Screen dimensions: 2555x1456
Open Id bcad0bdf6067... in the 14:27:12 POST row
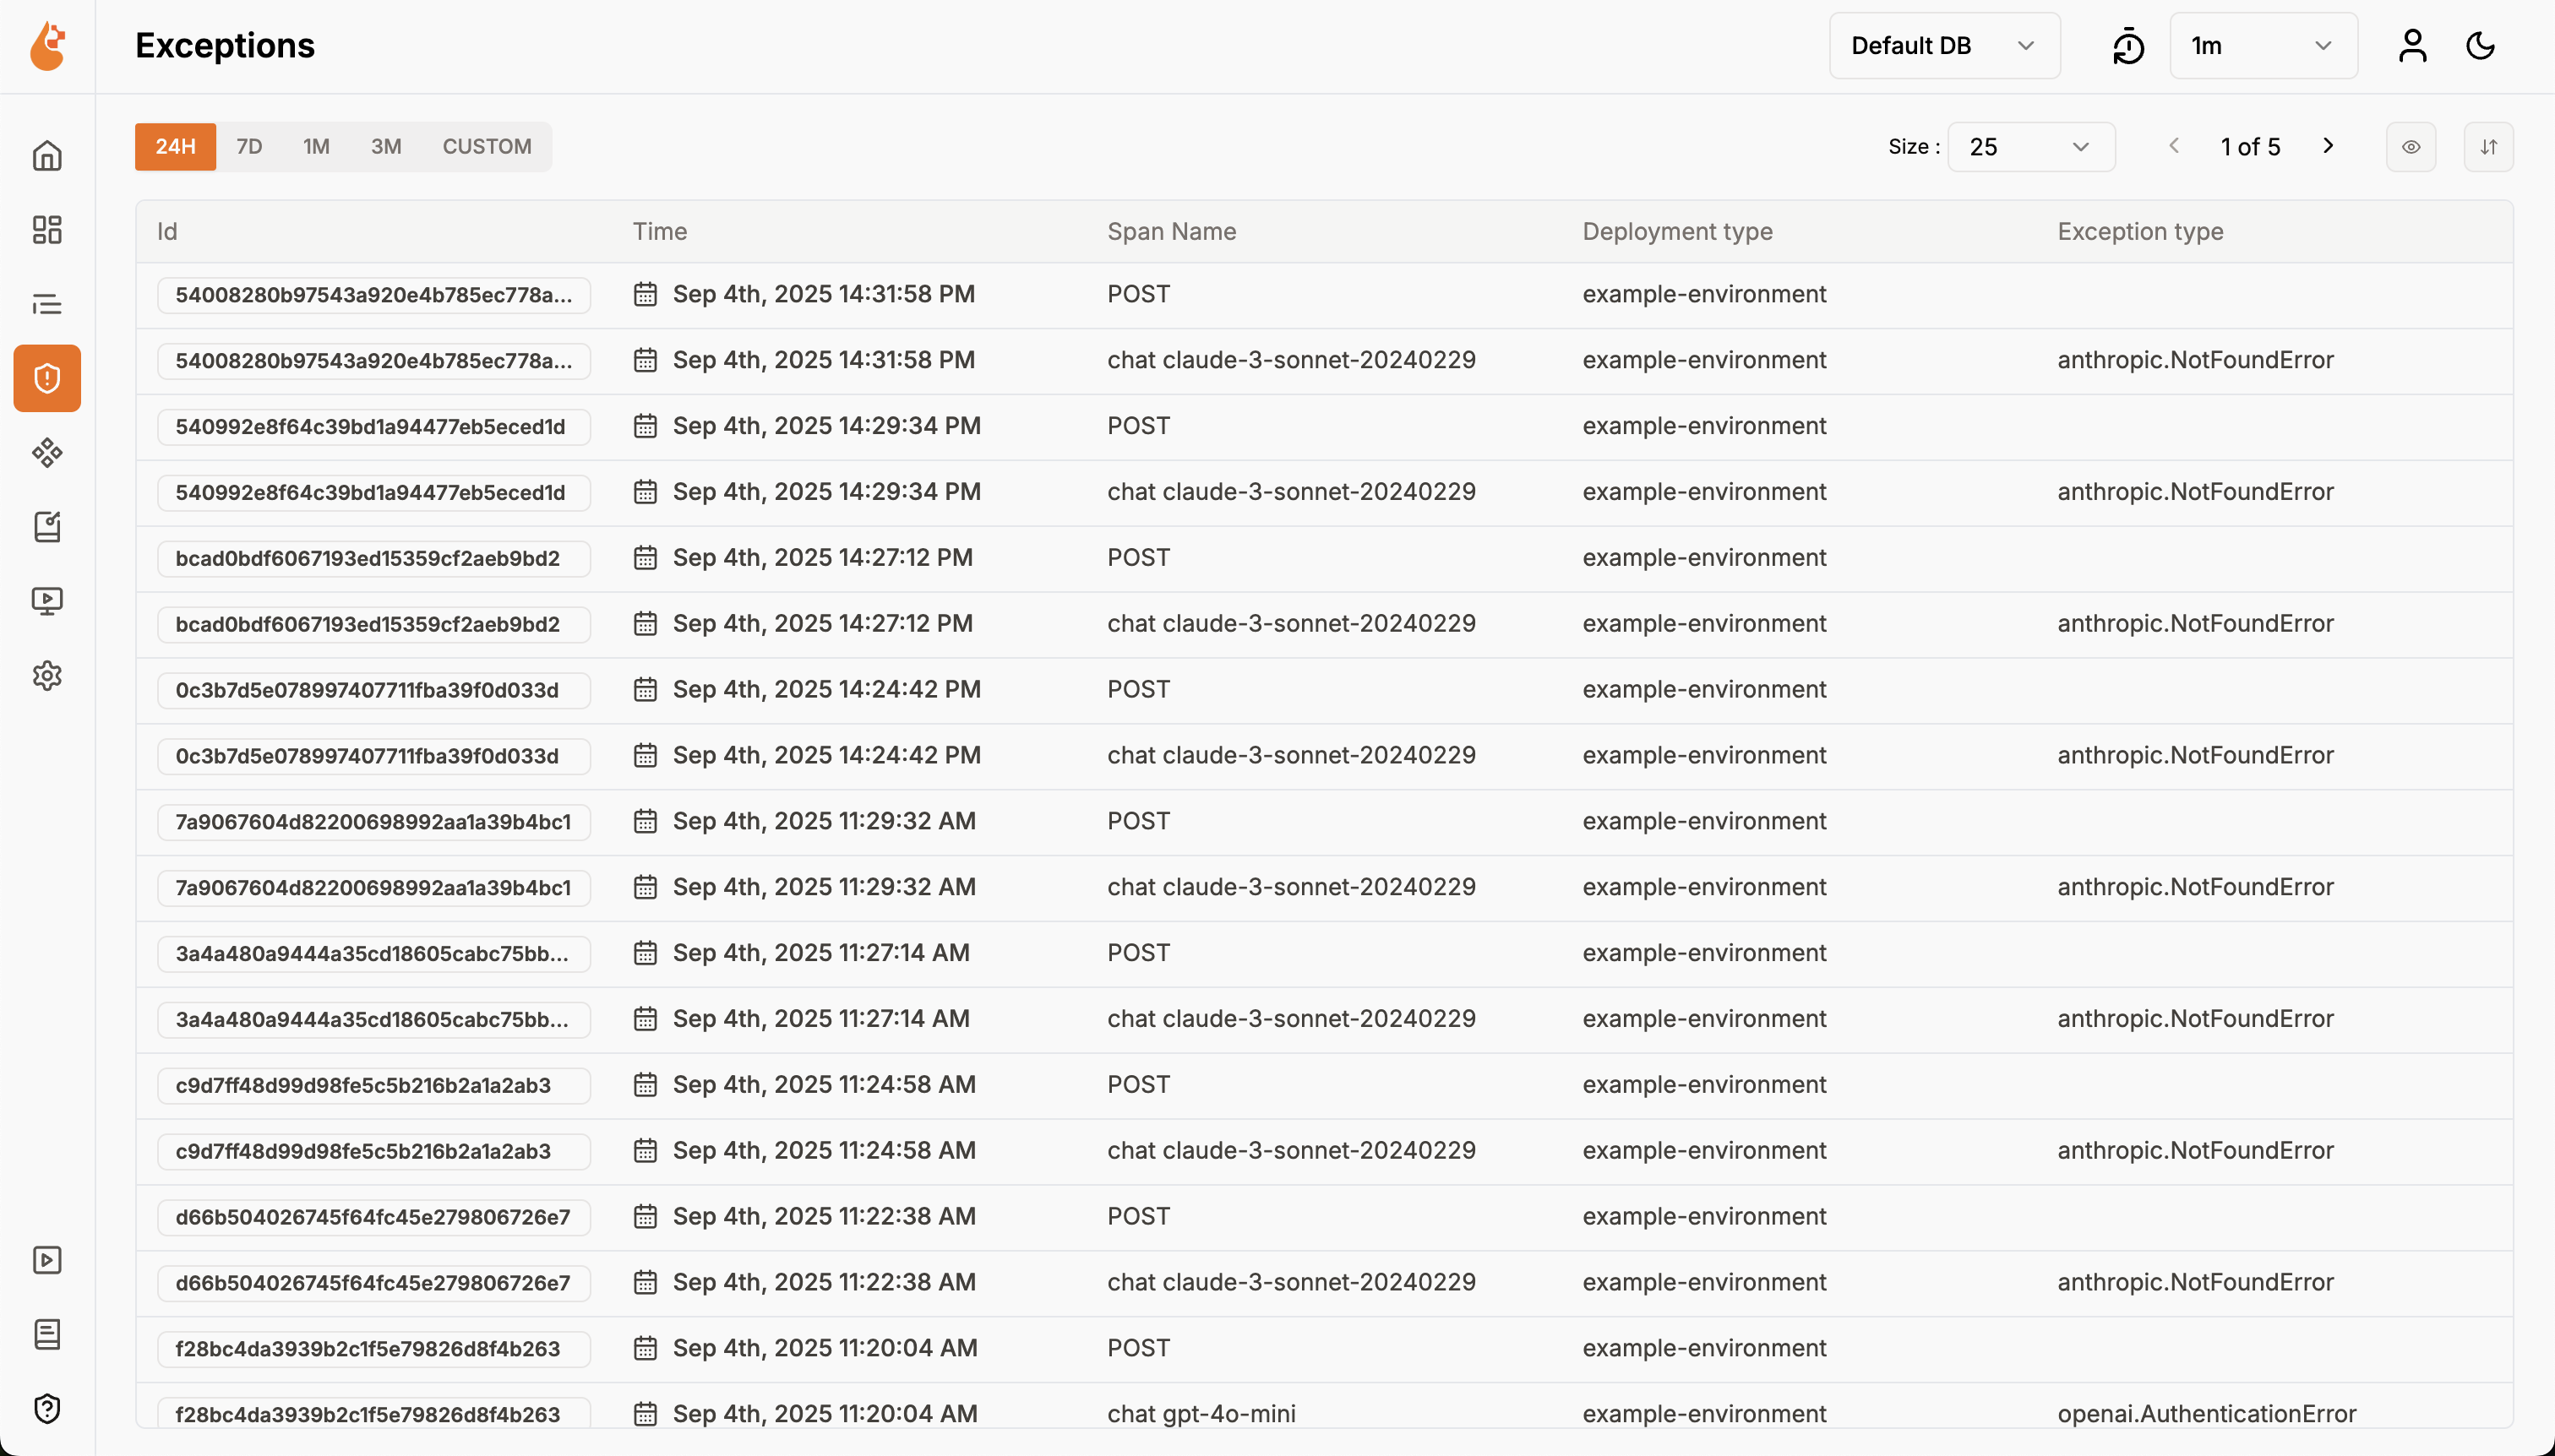pos(374,558)
